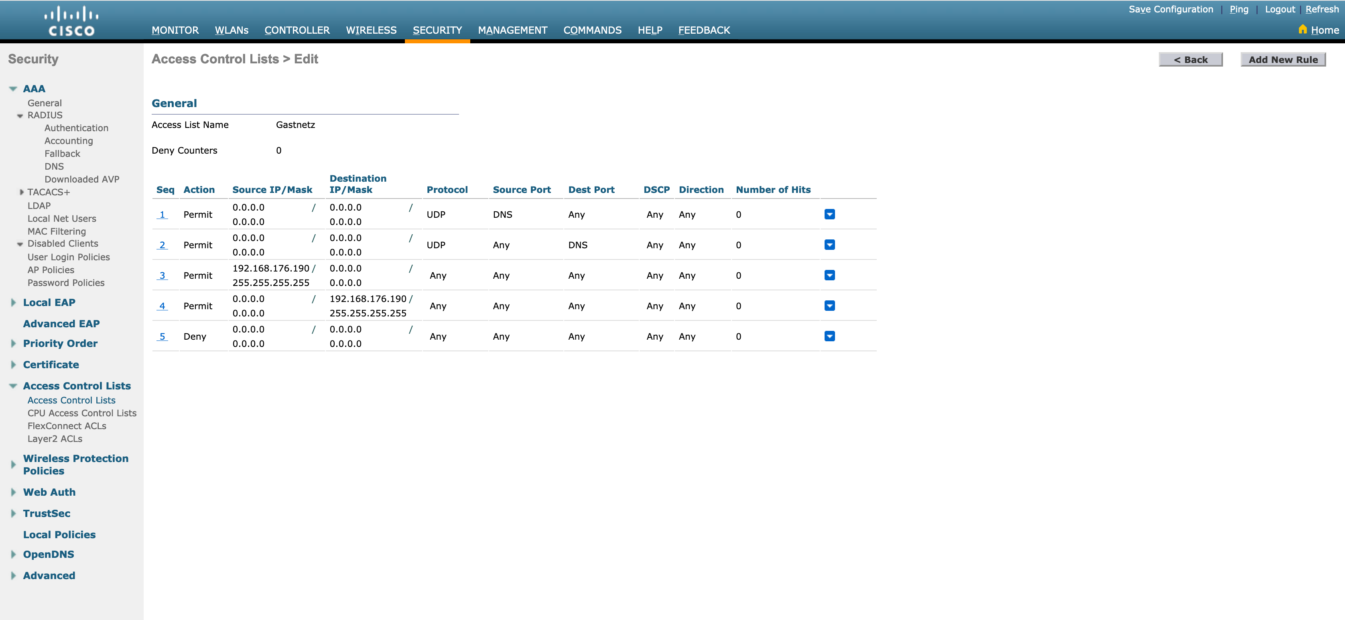Image resolution: width=1345 pixels, height=620 pixels.
Task: Expand the TrustSec arrow
Action: (13, 514)
